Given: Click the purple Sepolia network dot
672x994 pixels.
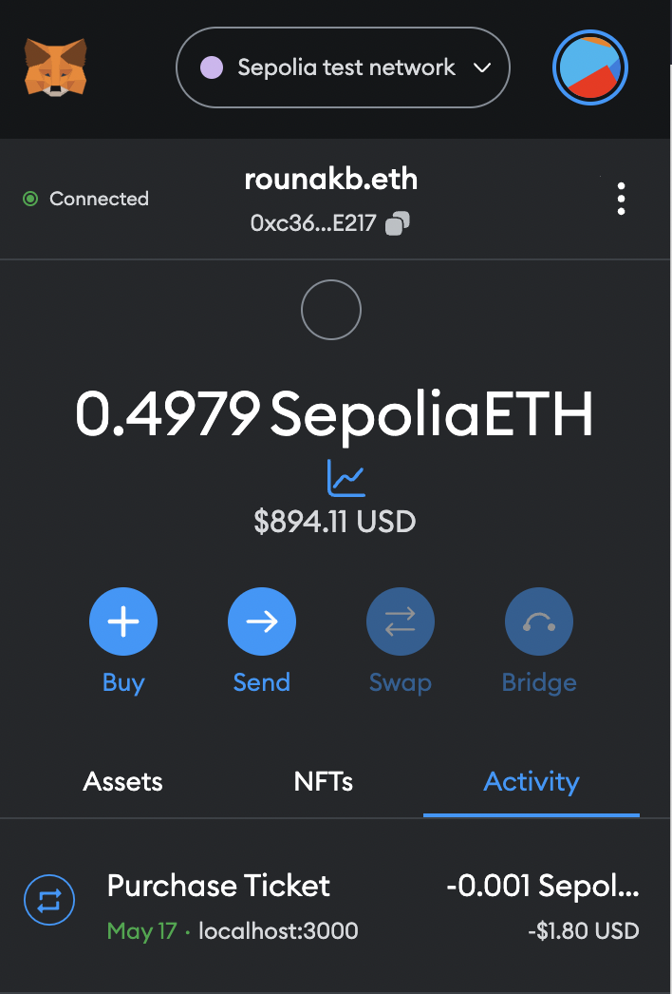Looking at the screenshot, I should pos(212,67).
